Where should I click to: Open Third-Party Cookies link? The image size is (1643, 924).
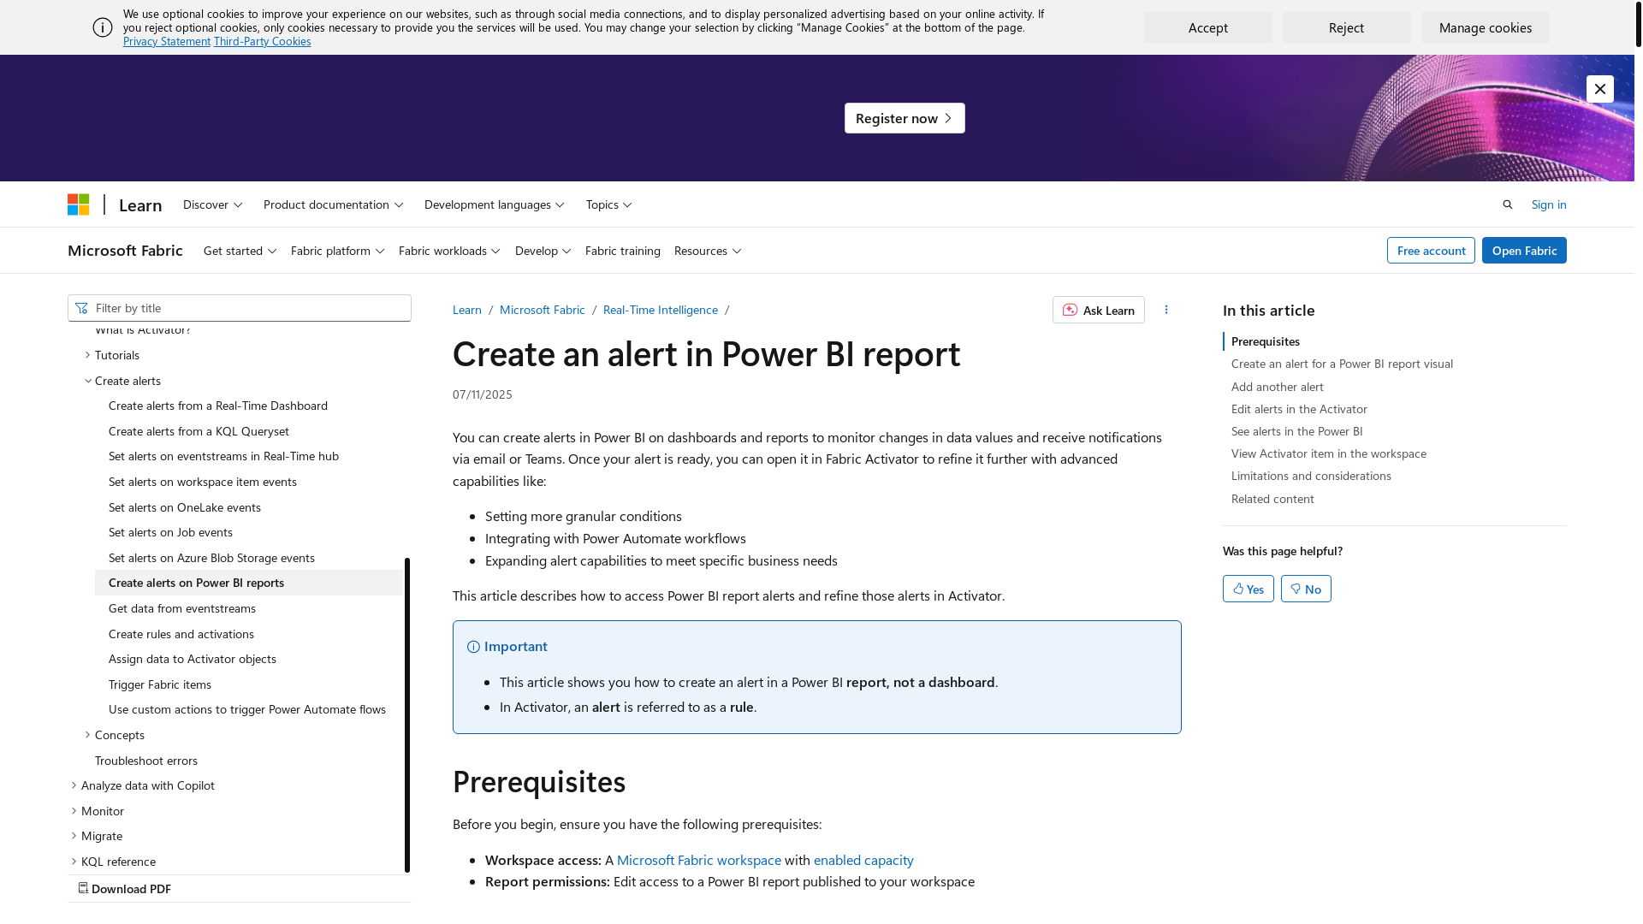coord(263,41)
